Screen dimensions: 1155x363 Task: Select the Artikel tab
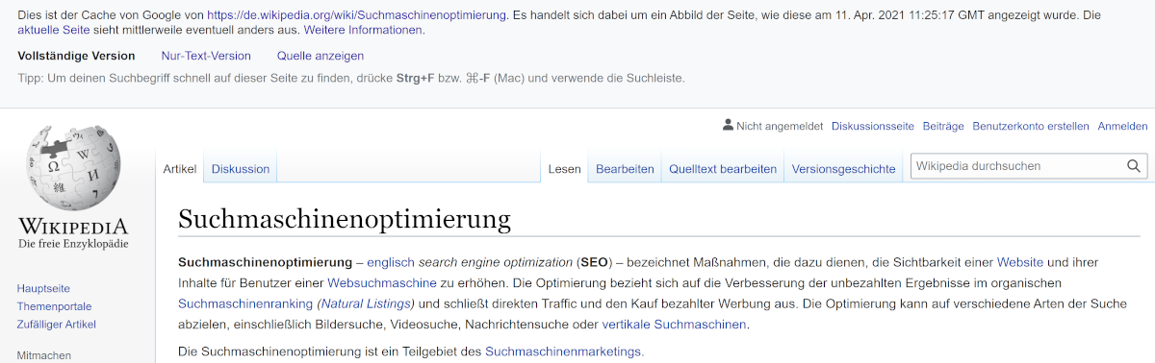click(180, 169)
